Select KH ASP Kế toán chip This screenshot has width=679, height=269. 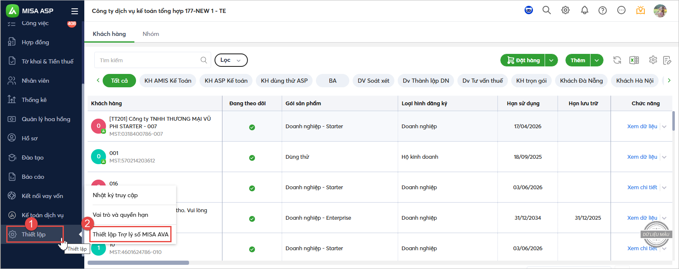click(x=226, y=81)
